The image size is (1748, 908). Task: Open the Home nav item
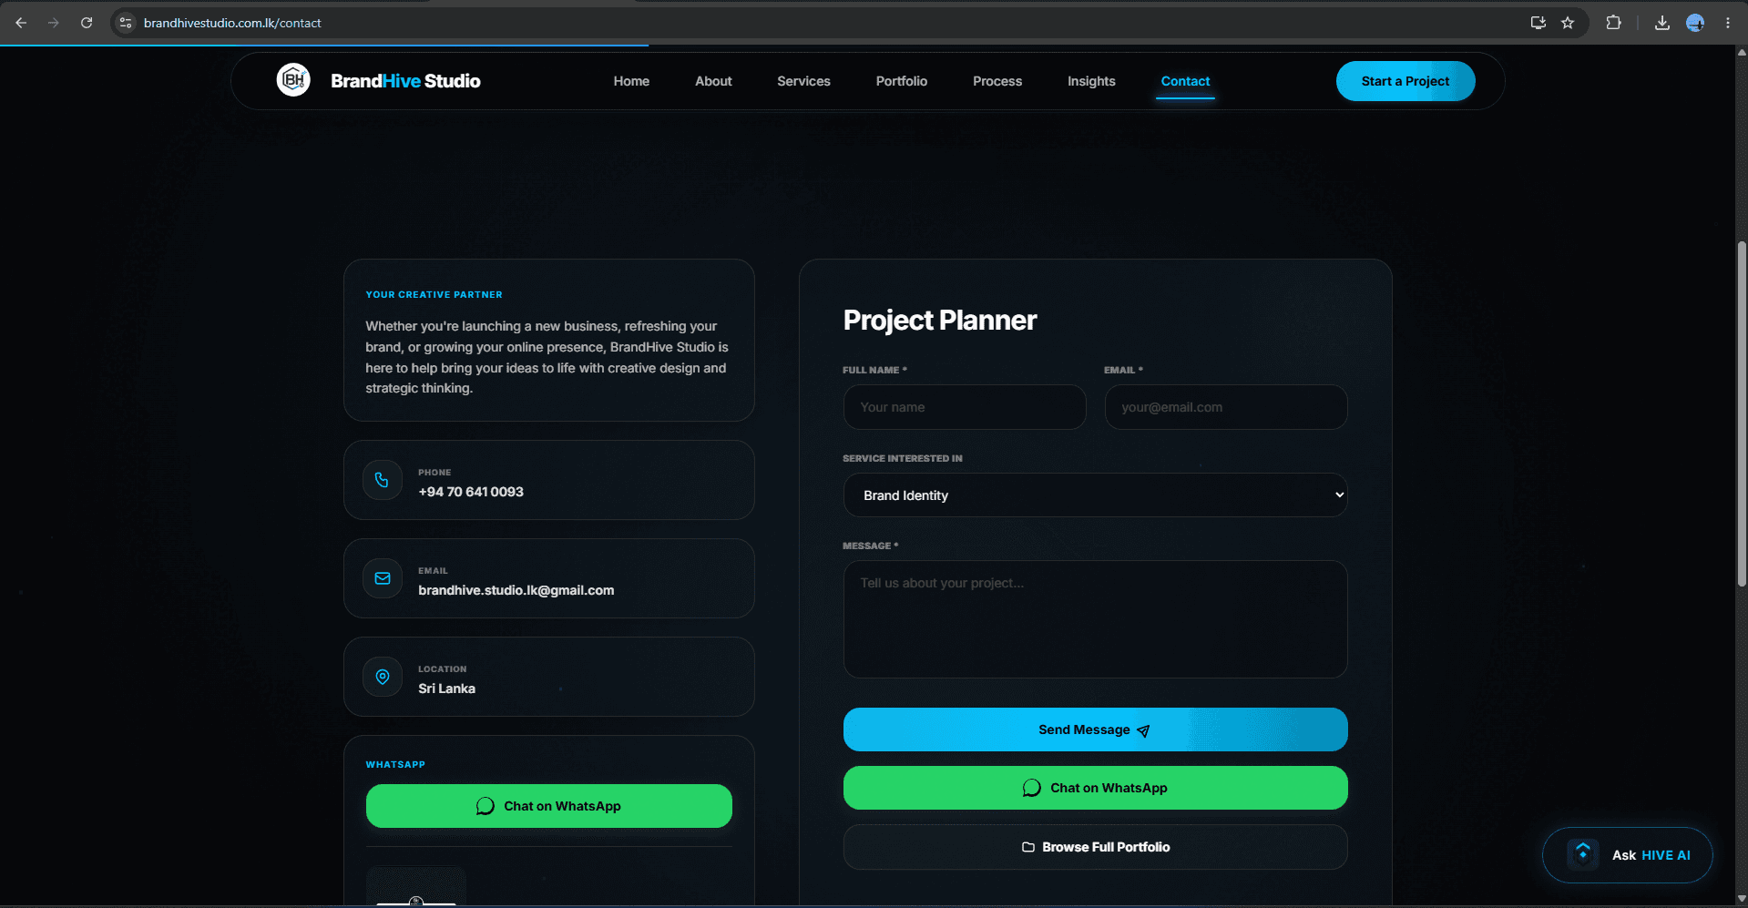[x=631, y=81]
